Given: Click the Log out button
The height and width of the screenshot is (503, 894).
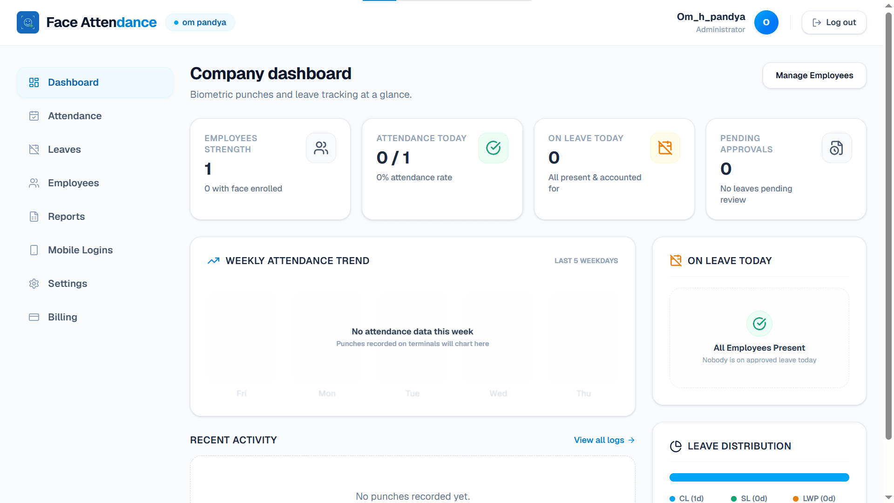Looking at the screenshot, I should coord(834,22).
